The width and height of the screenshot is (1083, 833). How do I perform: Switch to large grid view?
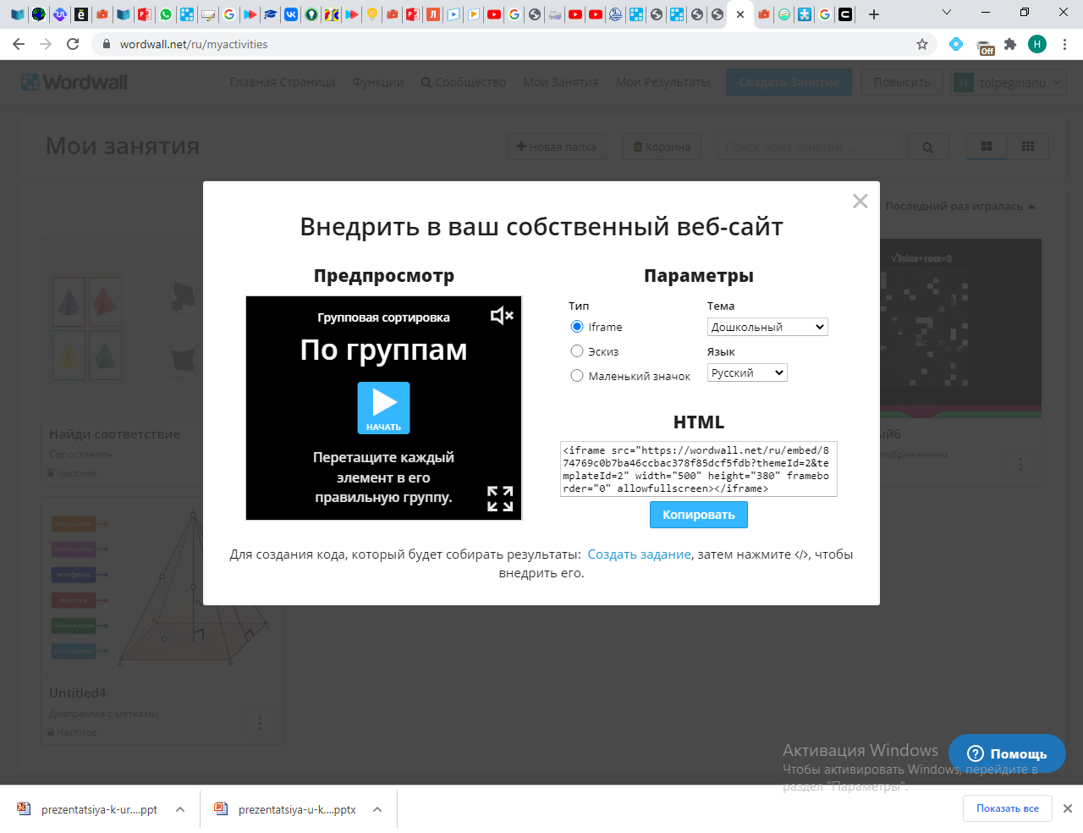pos(987,146)
